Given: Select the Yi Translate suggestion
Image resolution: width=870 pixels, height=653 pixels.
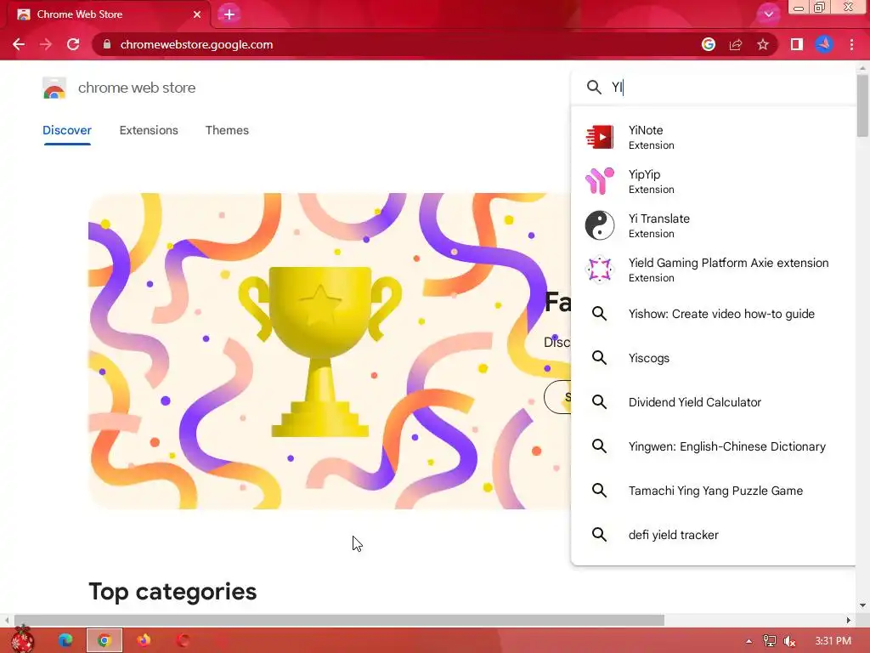Looking at the screenshot, I should pyautogui.click(x=713, y=225).
